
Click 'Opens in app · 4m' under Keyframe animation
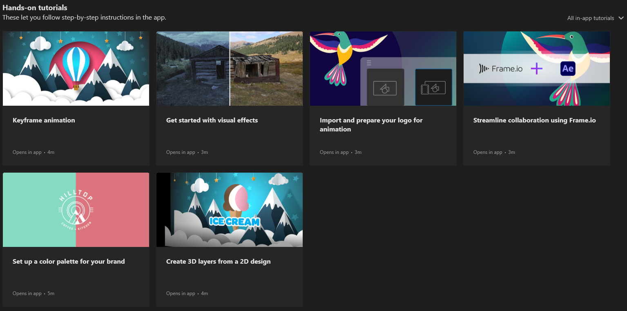point(33,152)
